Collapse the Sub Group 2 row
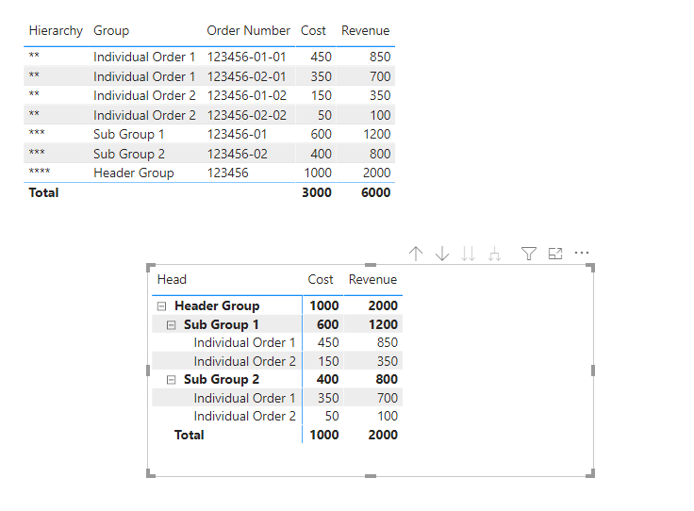 coord(172,380)
